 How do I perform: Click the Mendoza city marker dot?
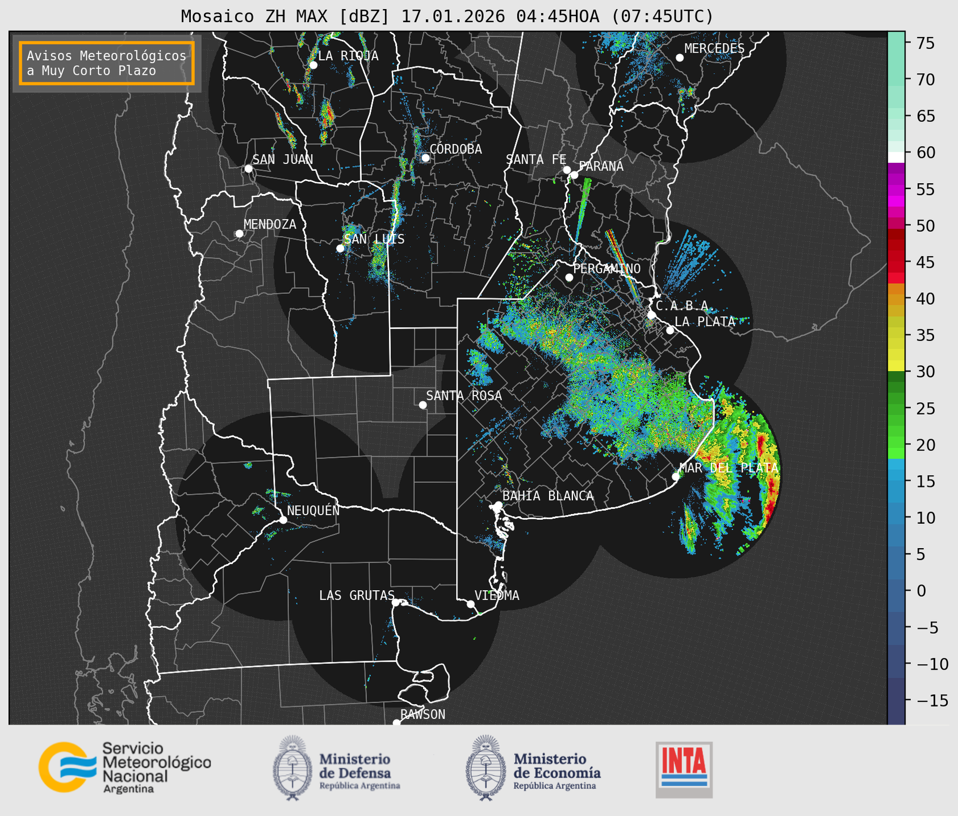point(239,234)
